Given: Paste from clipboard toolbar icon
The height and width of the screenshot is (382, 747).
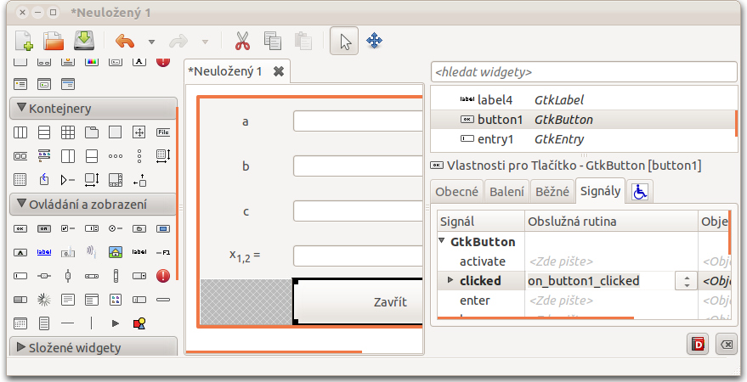Looking at the screenshot, I should tap(303, 41).
